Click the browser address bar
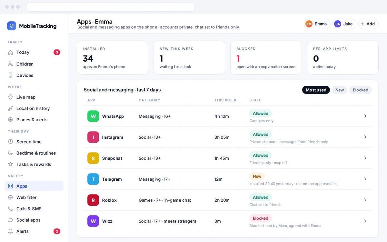 tap(111, 7)
